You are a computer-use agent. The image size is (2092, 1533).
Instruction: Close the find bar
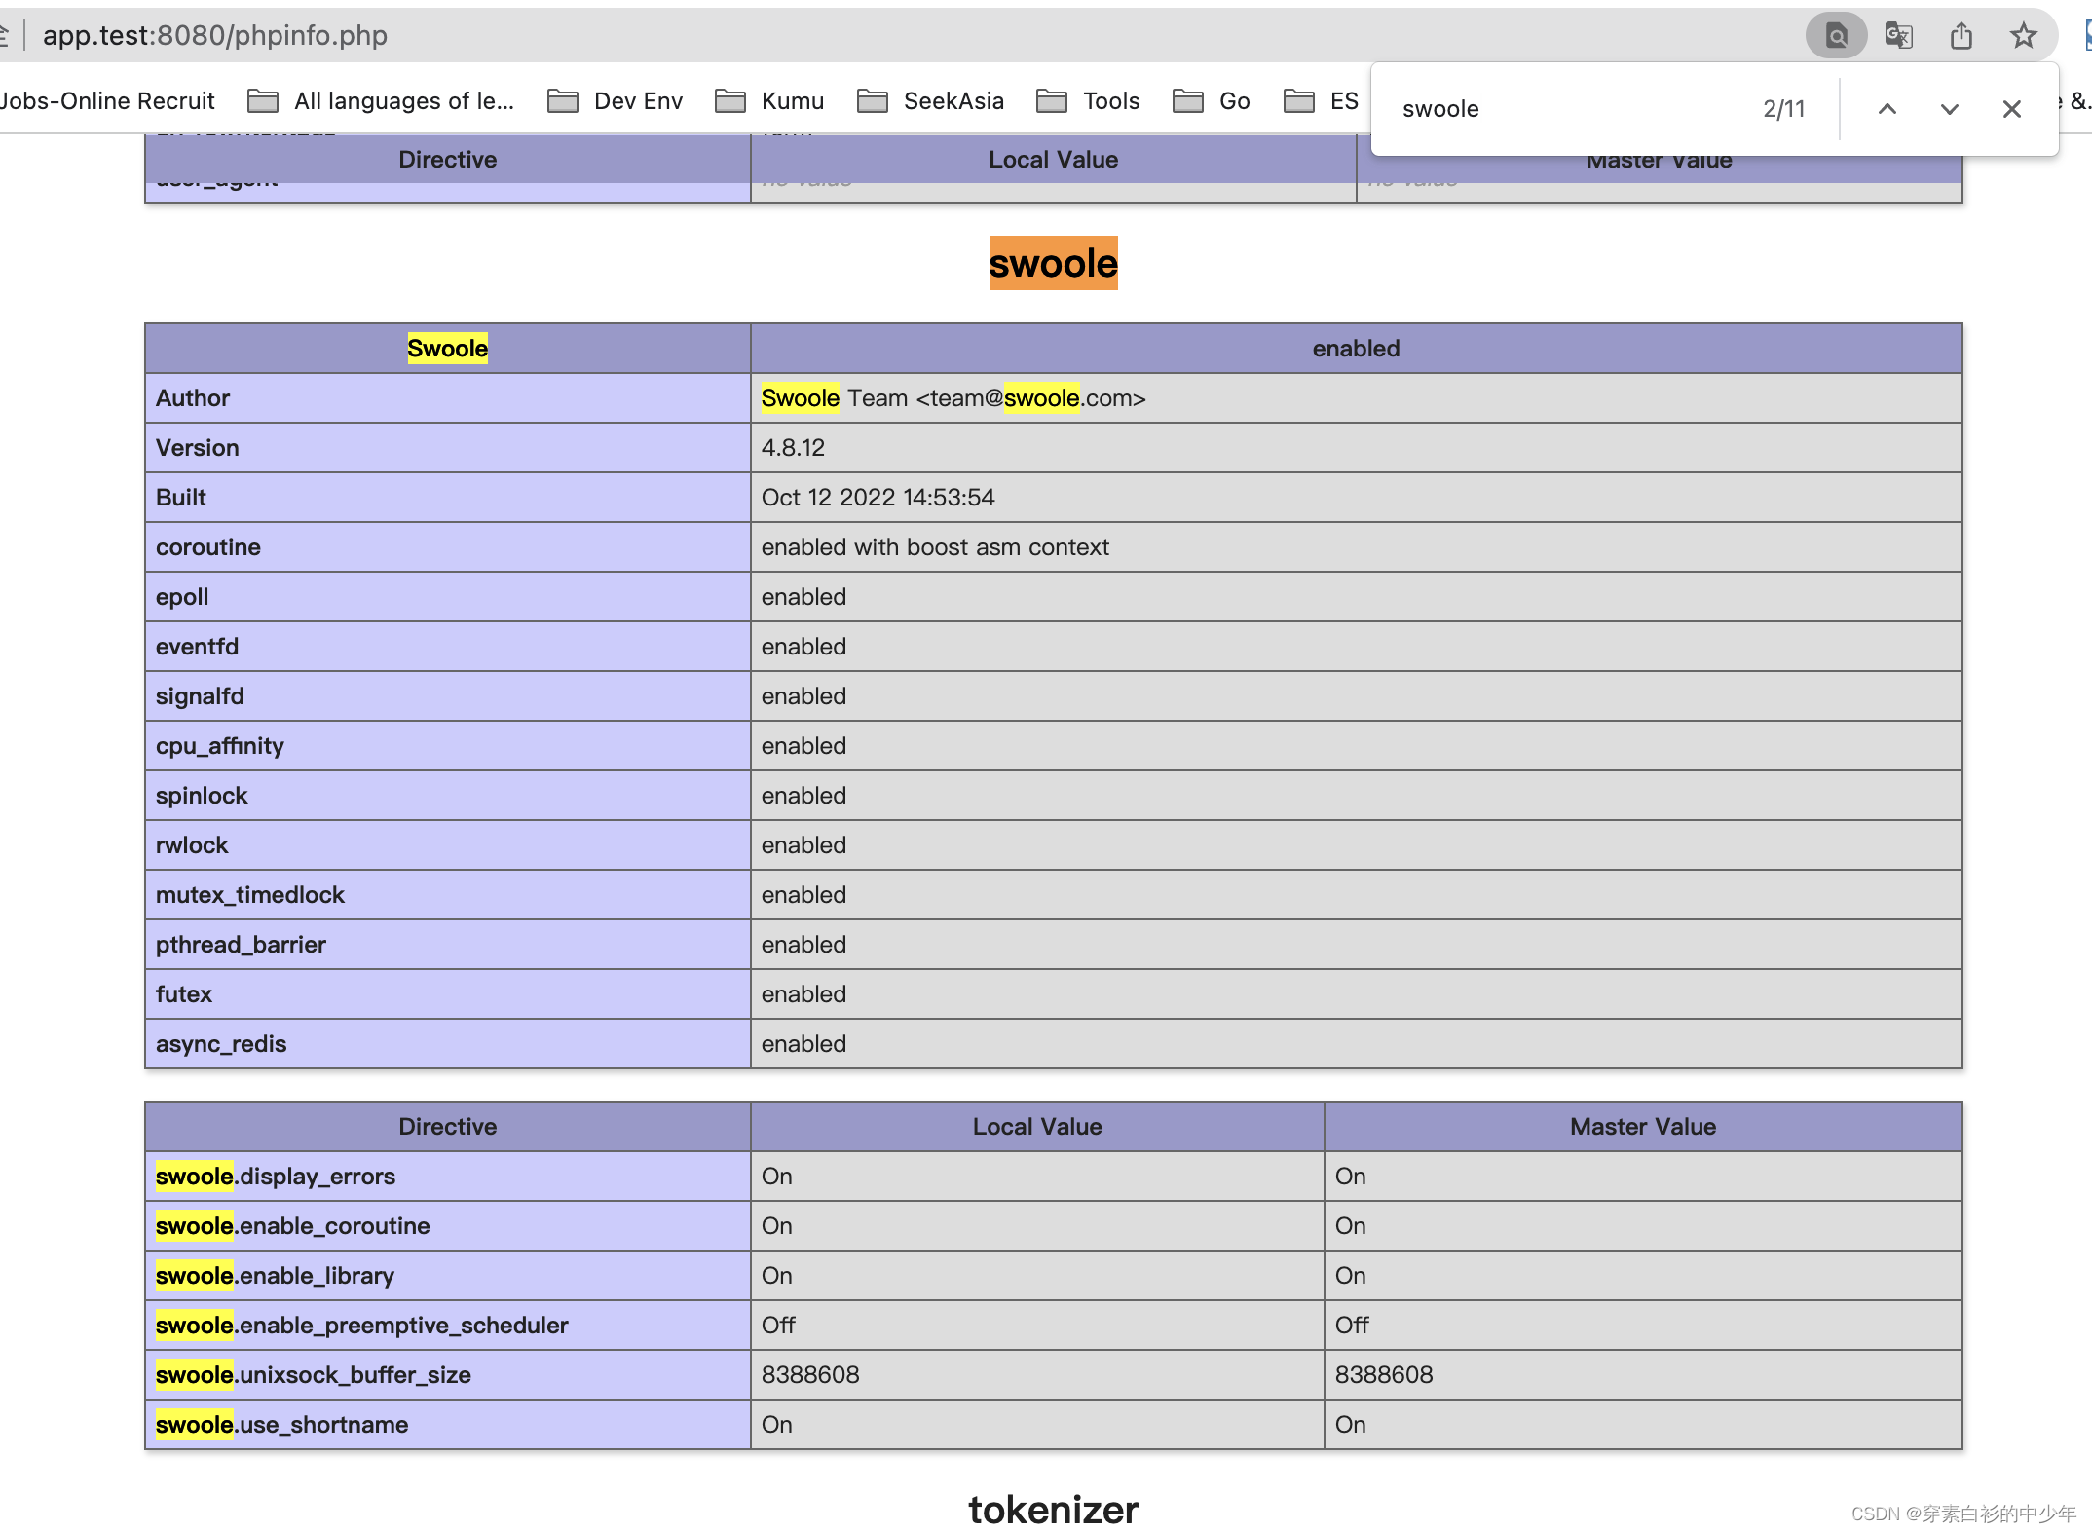(2011, 109)
